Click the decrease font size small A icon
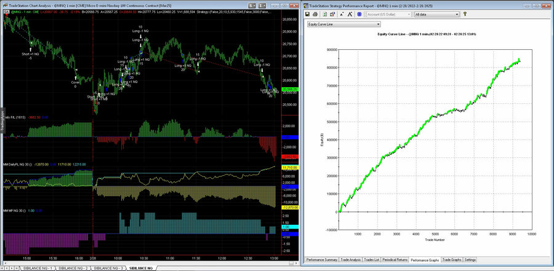 coord(342,14)
